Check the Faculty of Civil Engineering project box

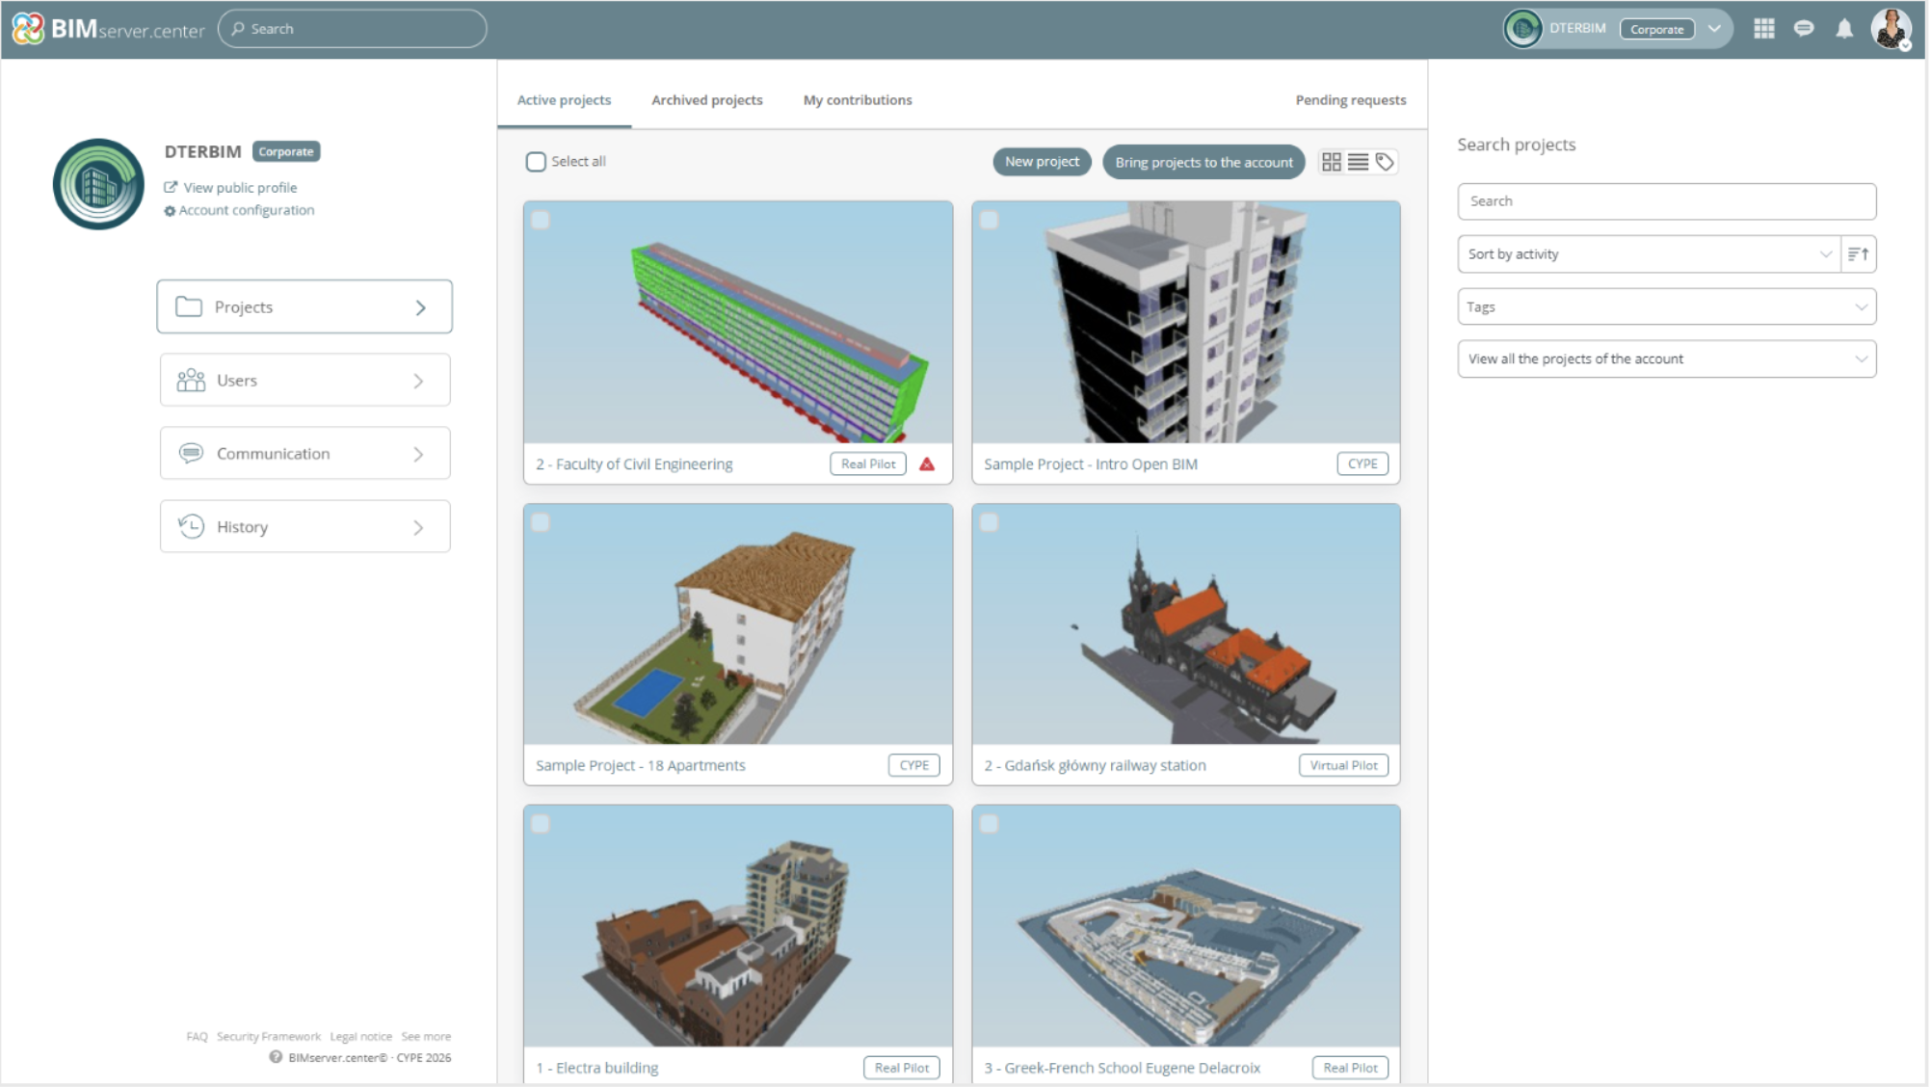click(541, 221)
